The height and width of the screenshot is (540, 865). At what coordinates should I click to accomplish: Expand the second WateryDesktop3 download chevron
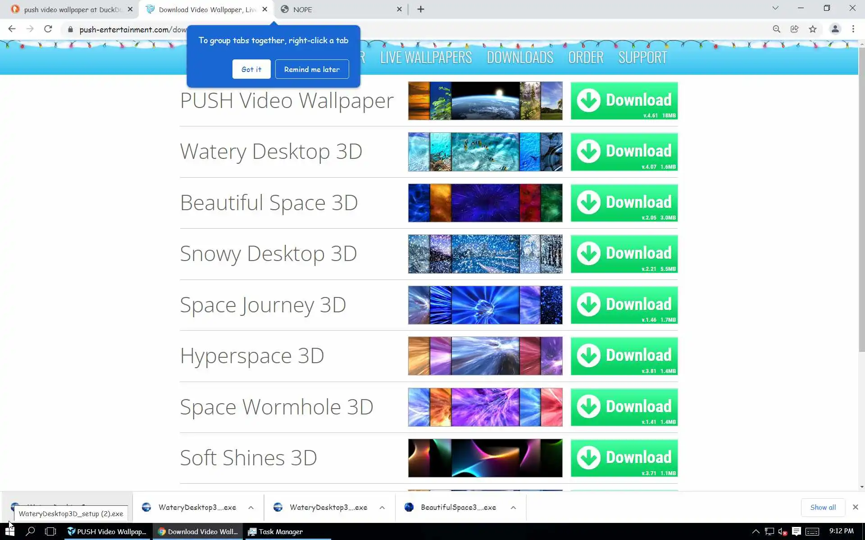pos(382,508)
